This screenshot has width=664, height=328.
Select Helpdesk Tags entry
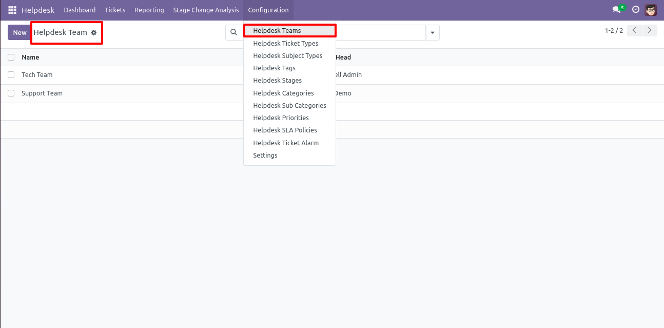tap(289, 68)
